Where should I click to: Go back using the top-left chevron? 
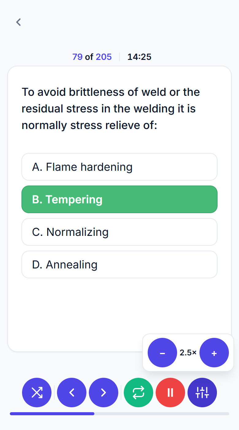click(x=19, y=22)
